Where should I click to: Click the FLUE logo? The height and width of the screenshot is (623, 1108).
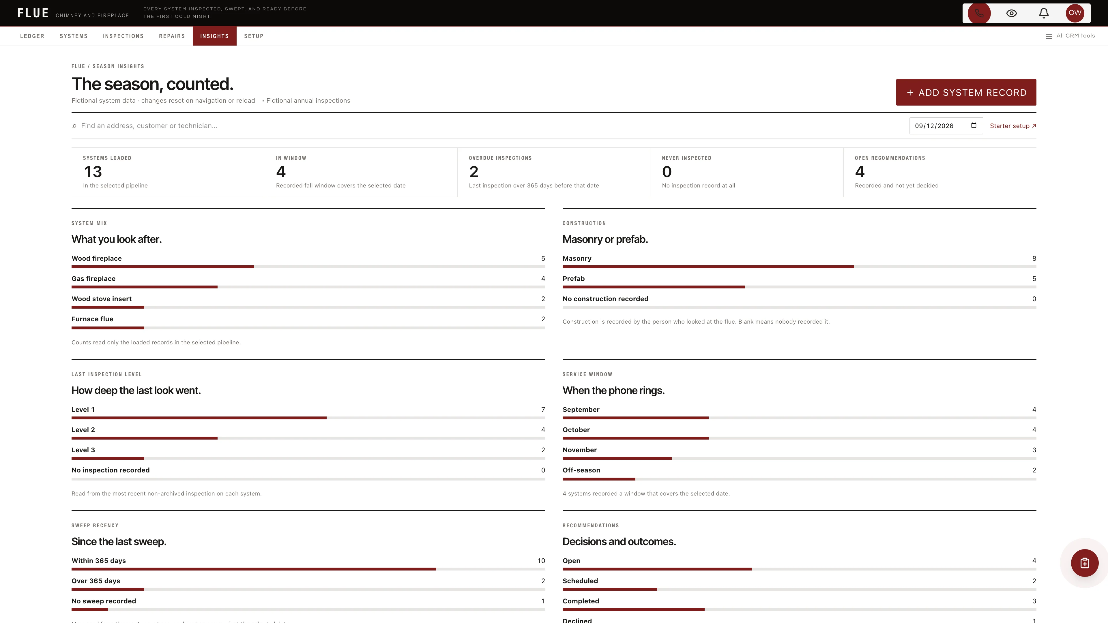tap(33, 13)
